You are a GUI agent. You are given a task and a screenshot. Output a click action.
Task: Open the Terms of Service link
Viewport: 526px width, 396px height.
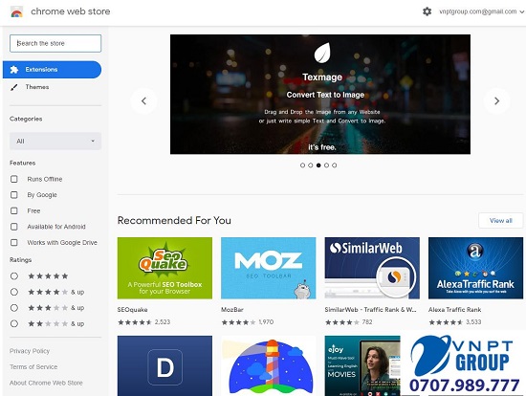tap(33, 366)
